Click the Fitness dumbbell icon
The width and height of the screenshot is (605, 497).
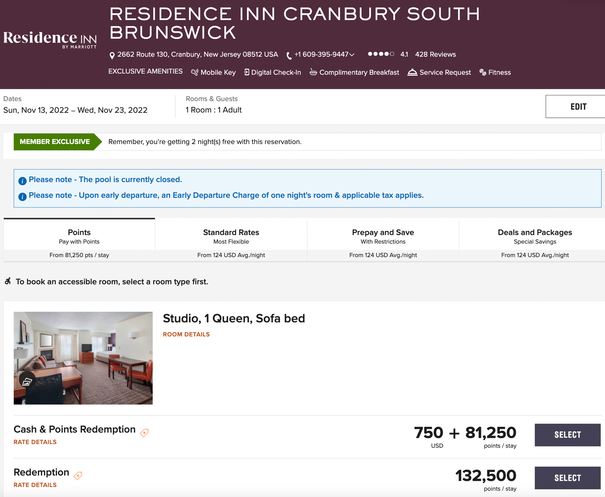pyautogui.click(x=483, y=72)
